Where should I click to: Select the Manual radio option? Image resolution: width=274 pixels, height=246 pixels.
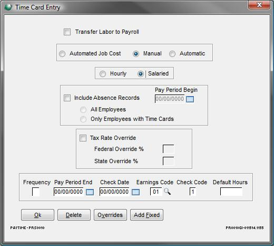(x=136, y=54)
